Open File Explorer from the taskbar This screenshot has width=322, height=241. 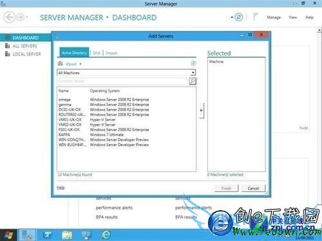[67, 235]
